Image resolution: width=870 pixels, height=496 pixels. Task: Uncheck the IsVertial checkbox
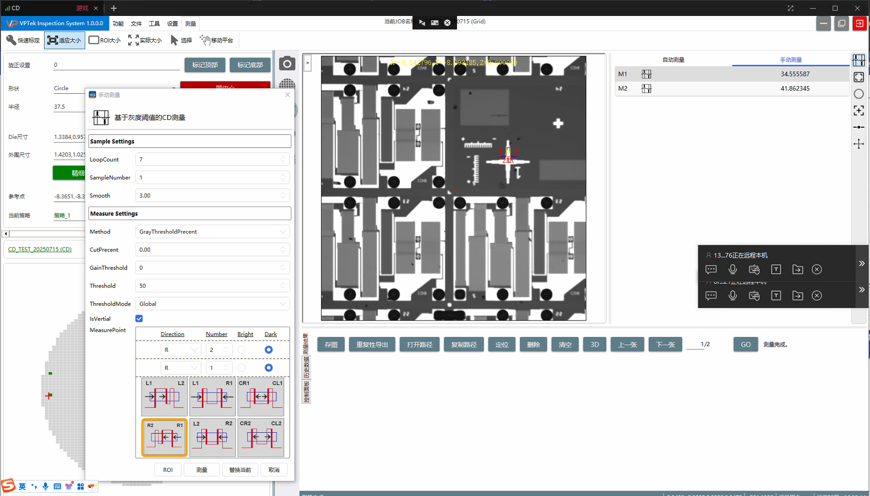[x=139, y=319]
